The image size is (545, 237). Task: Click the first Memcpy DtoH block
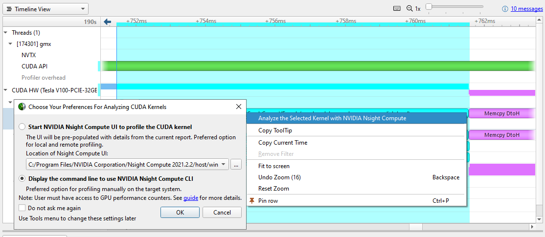click(502, 113)
